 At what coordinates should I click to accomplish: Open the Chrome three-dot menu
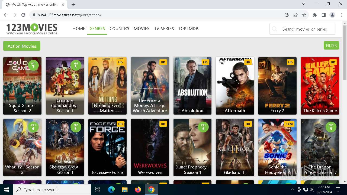pyautogui.click(x=341, y=15)
